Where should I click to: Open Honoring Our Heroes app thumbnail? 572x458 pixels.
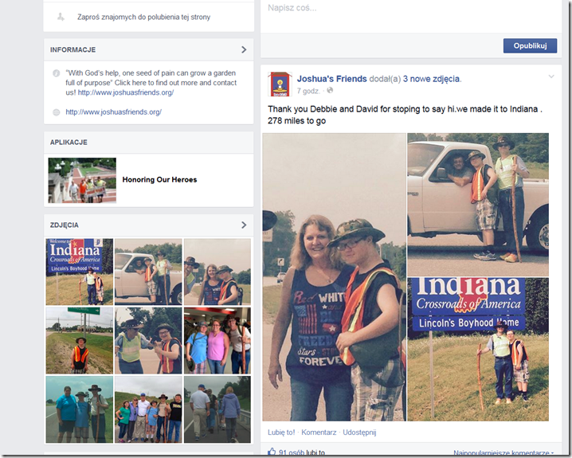(x=82, y=180)
